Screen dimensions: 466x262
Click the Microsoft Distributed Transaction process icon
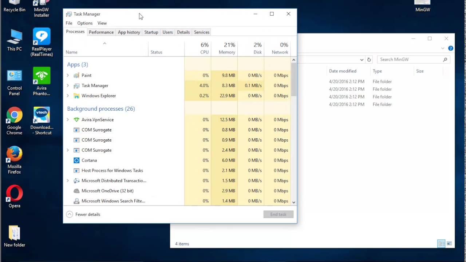[x=76, y=181]
